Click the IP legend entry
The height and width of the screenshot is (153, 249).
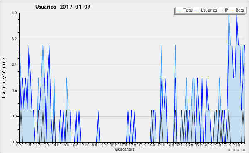(223, 10)
